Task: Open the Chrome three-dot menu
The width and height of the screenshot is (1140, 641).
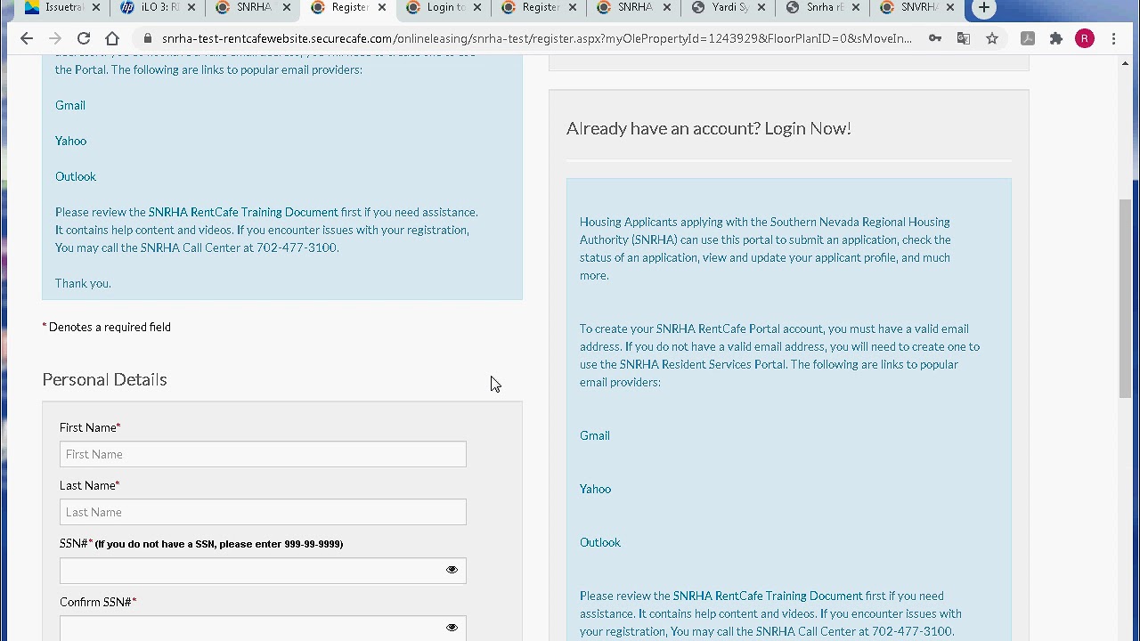Action: click(1113, 38)
